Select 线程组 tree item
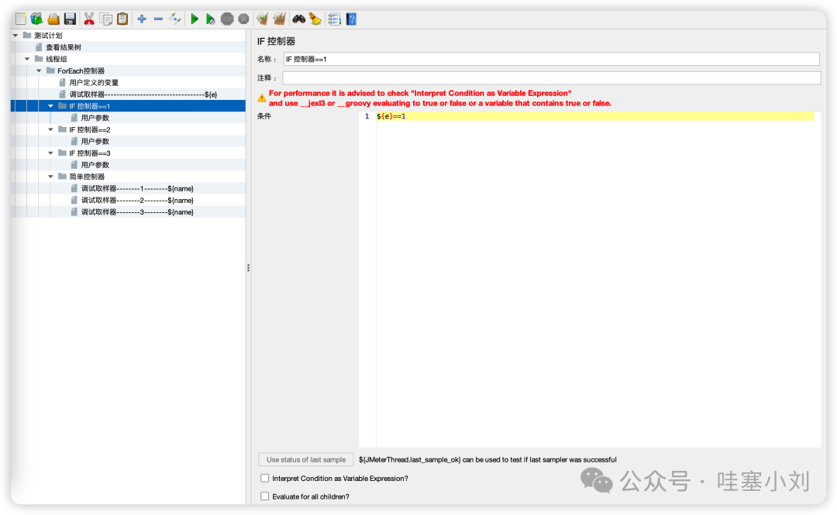This screenshot has height=515, width=837. (x=57, y=59)
